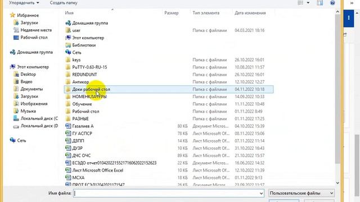Open the file name history dropdown arrow

(261, 194)
